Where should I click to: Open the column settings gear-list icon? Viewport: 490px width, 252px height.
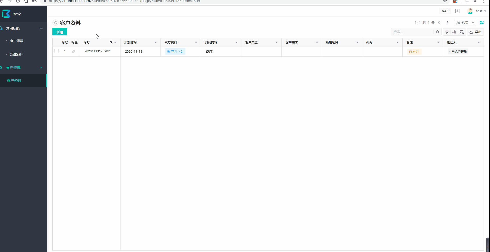[x=462, y=32]
